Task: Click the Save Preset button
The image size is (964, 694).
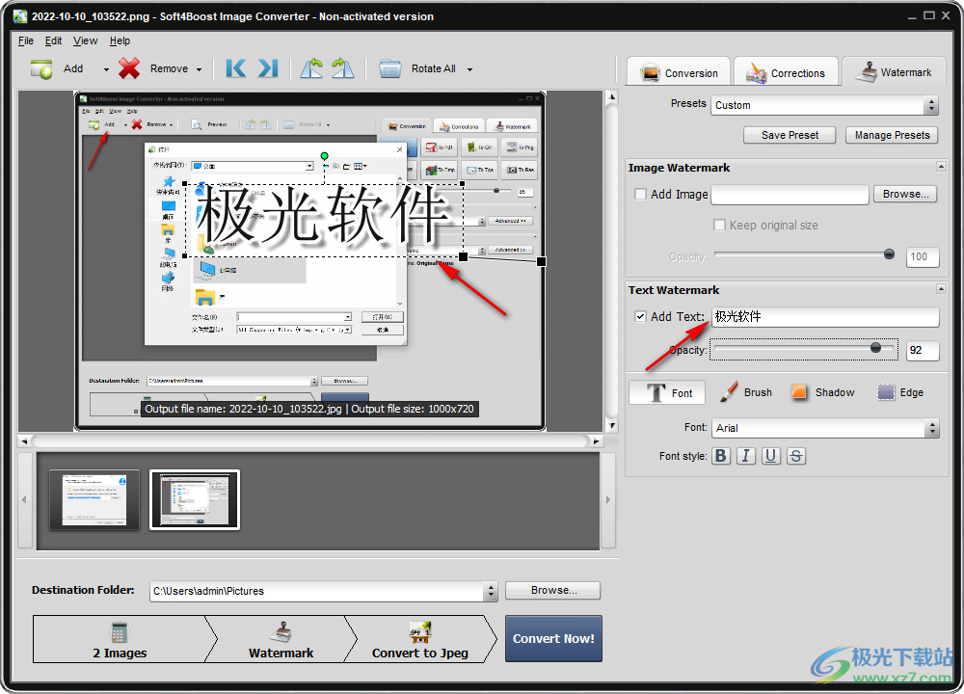Action: tap(790, 135)
